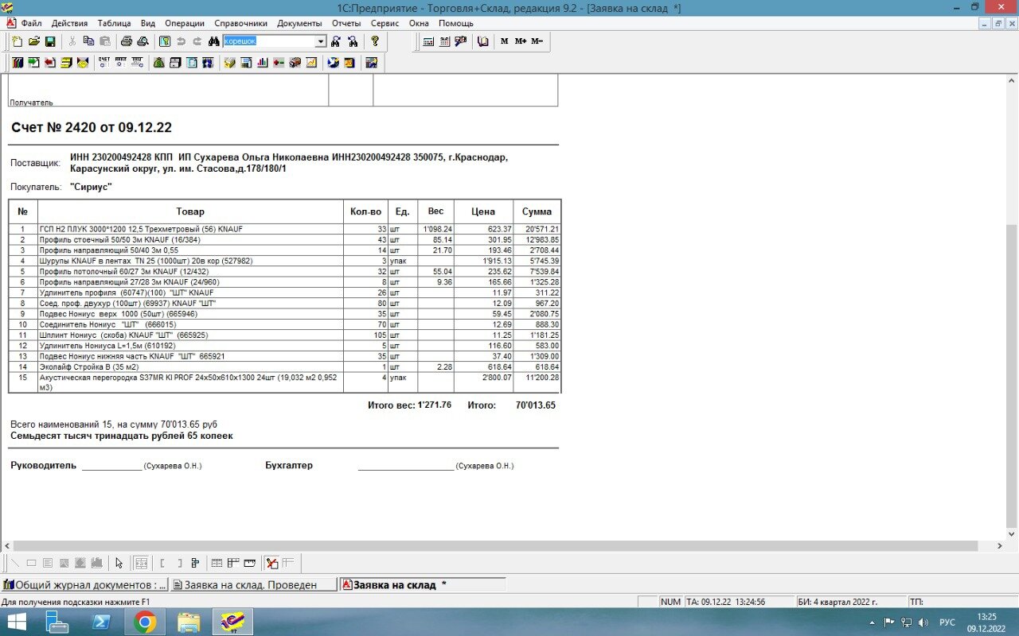Image resolution: width=1019 pixels, height=636 pixels.
Task: Switch to 'Заявка на склад. Проведен' window tab
Action: point(253,584)
